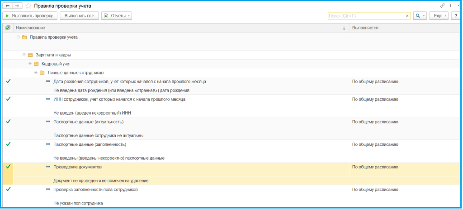Click the 'Выполнить проверку' button

point(29,16)
